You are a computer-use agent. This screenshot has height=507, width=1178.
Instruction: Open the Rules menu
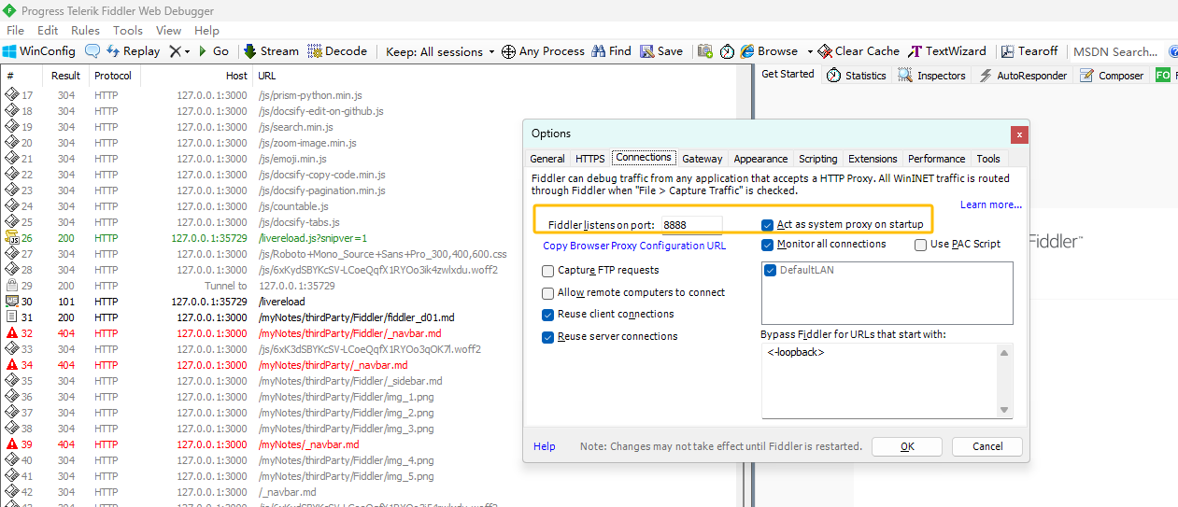pos(85,31)
